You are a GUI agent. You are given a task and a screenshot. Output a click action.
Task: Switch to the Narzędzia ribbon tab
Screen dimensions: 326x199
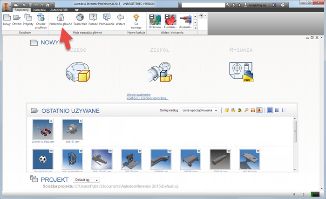[39, 10]
